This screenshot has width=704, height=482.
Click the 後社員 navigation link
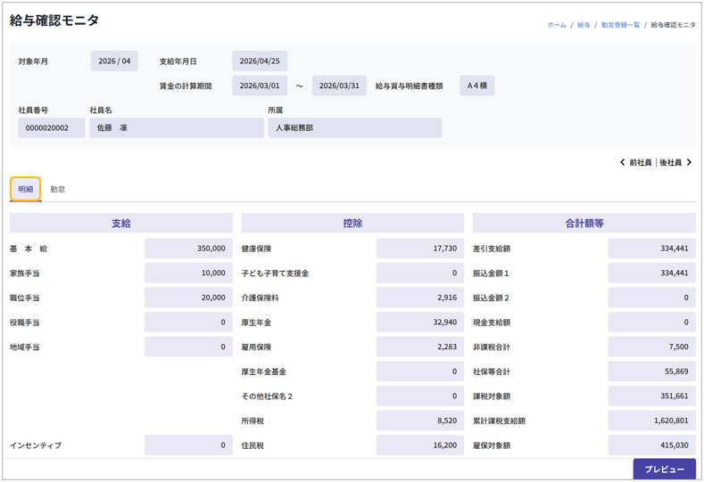pos(670,163)
